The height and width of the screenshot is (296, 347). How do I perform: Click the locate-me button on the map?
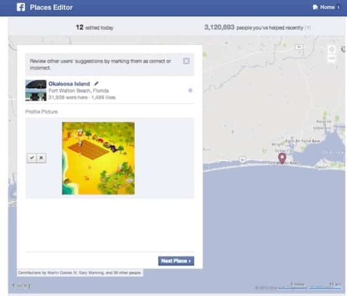coord(331,49)
